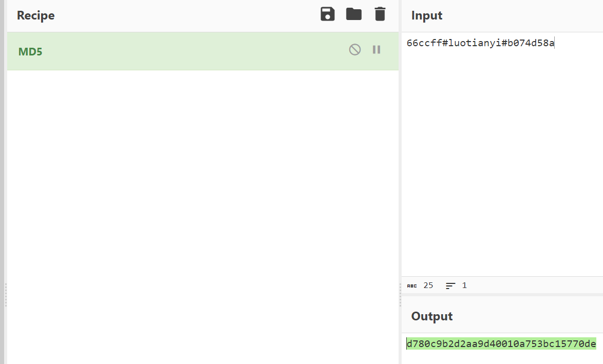The height and width of the screenshot is (364, 603).
Task: Click the Output panel heading
Action: click(431, 316)
